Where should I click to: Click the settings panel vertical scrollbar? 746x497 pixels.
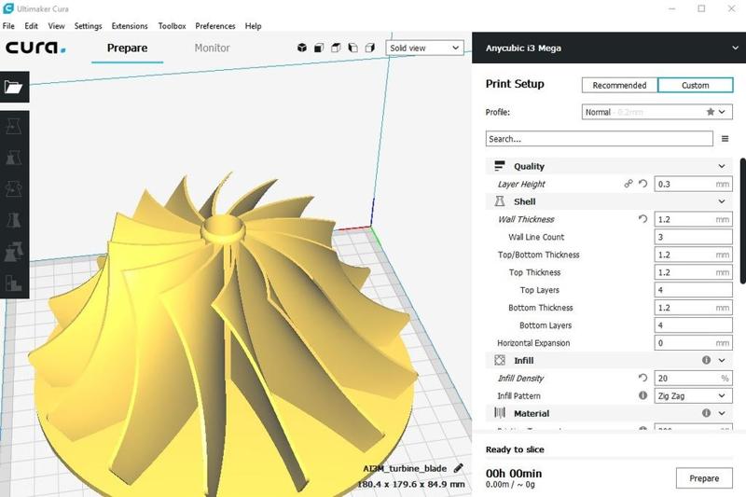tap(742, 221)
